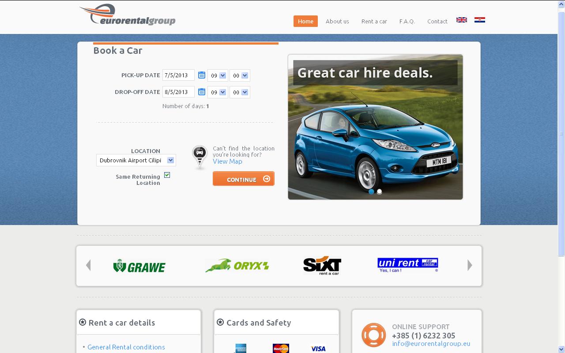The image size is (565, 353).
Task: Click the GRAWE partner logo
Action: point(139,266)
